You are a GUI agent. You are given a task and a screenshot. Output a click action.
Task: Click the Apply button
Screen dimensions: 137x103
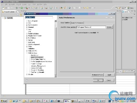coord(109,75)
